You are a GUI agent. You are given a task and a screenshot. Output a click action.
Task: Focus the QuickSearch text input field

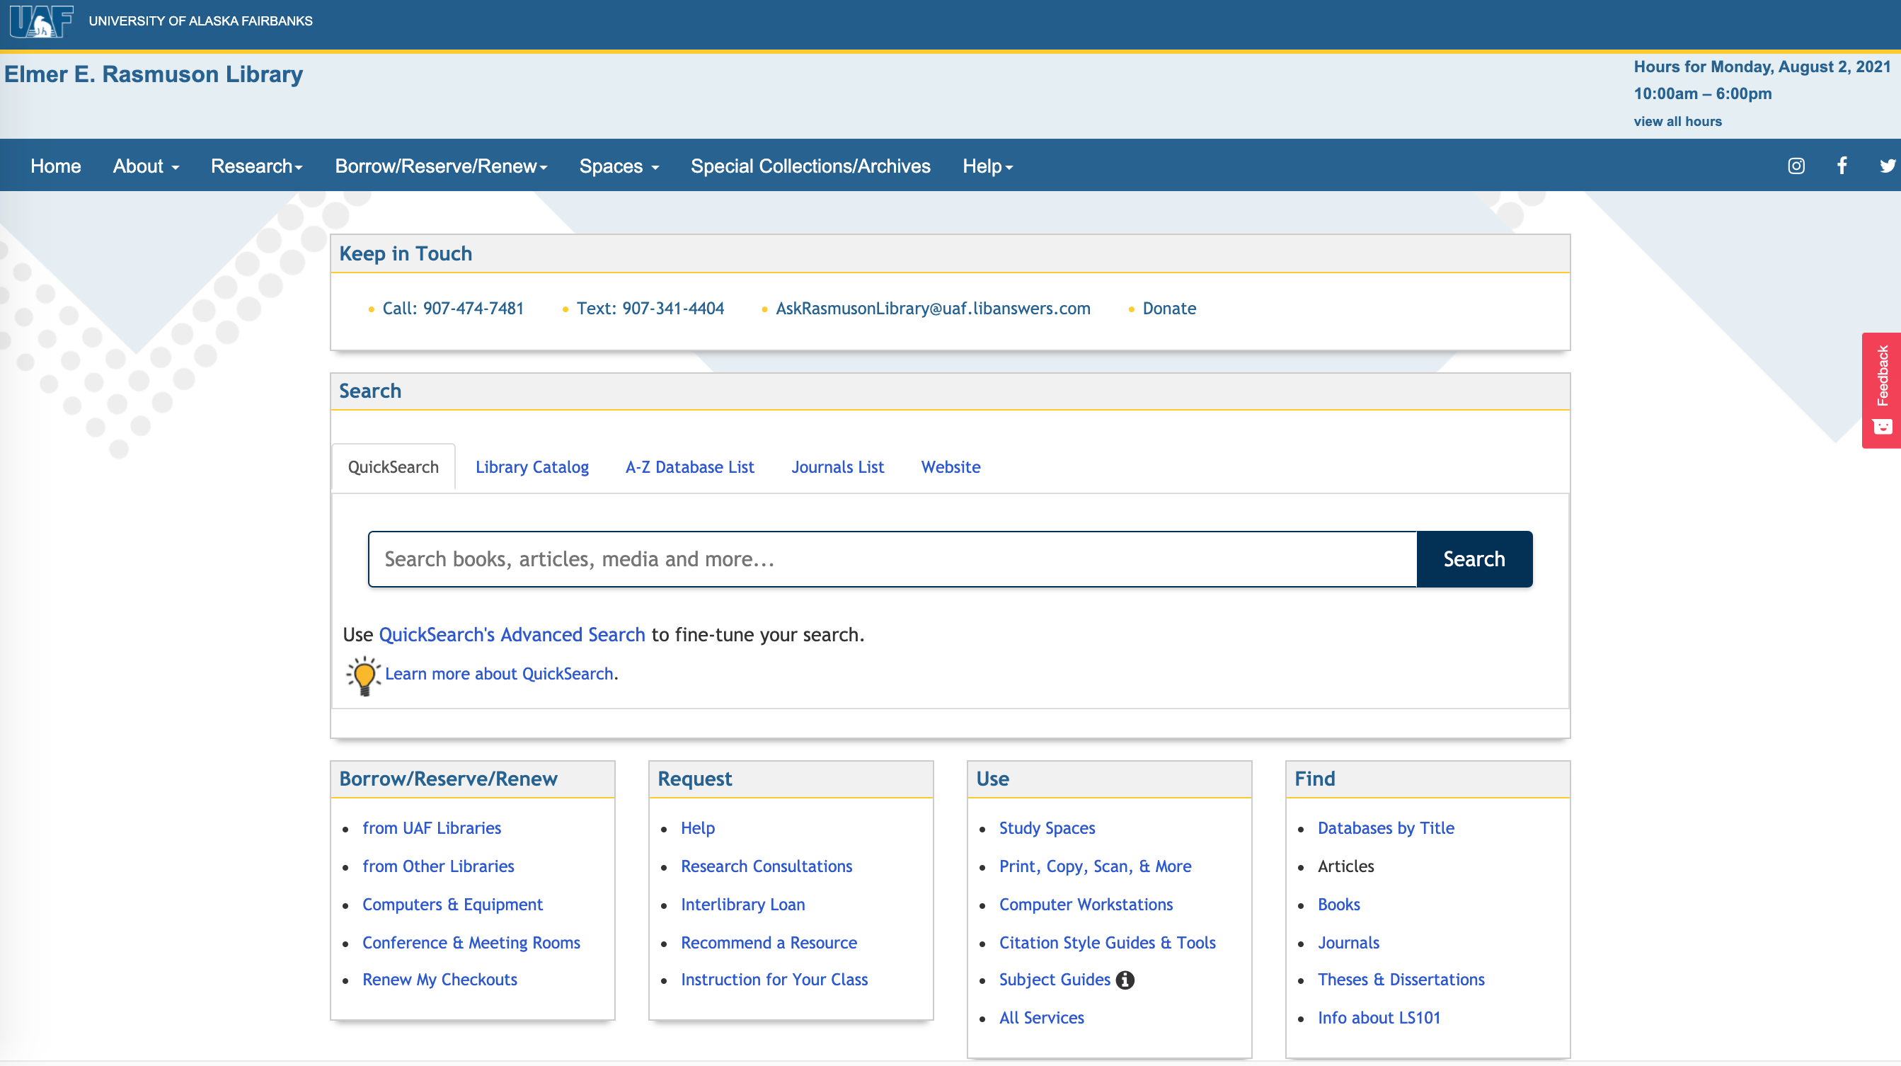892,560
